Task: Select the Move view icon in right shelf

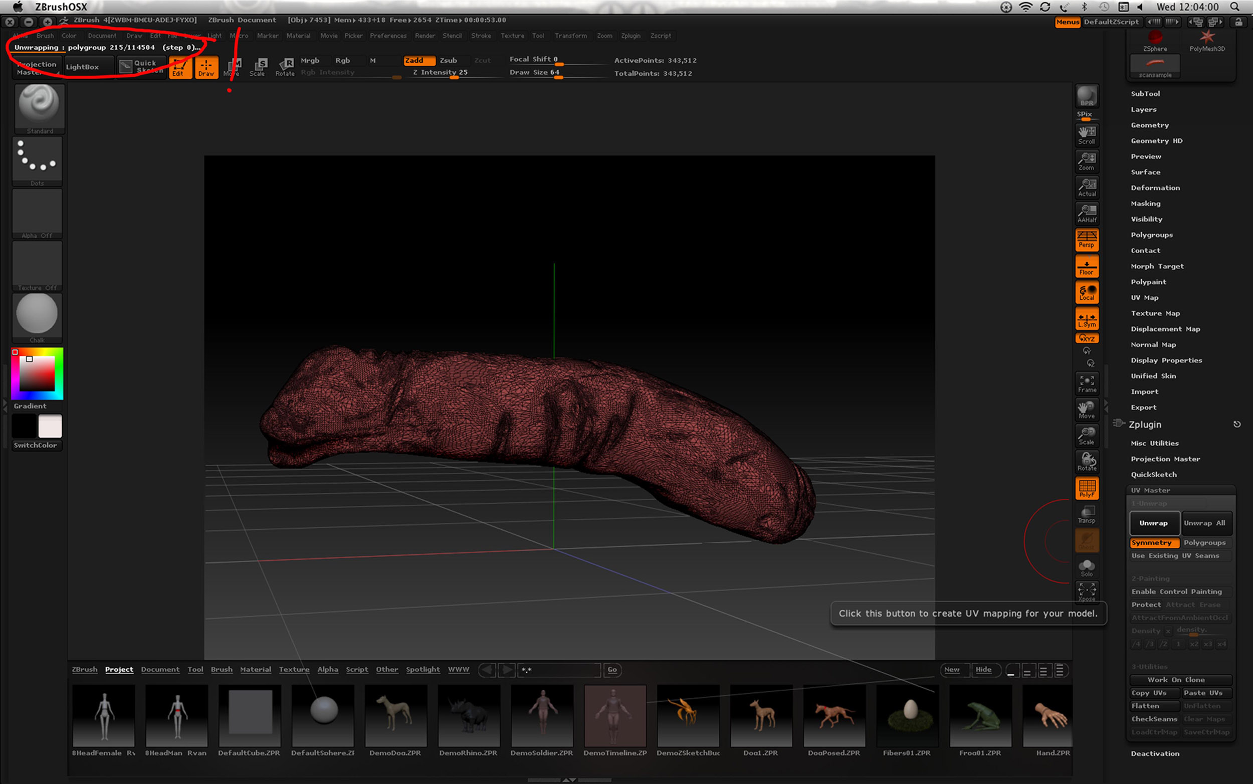Action: [x=1087, y=410]
